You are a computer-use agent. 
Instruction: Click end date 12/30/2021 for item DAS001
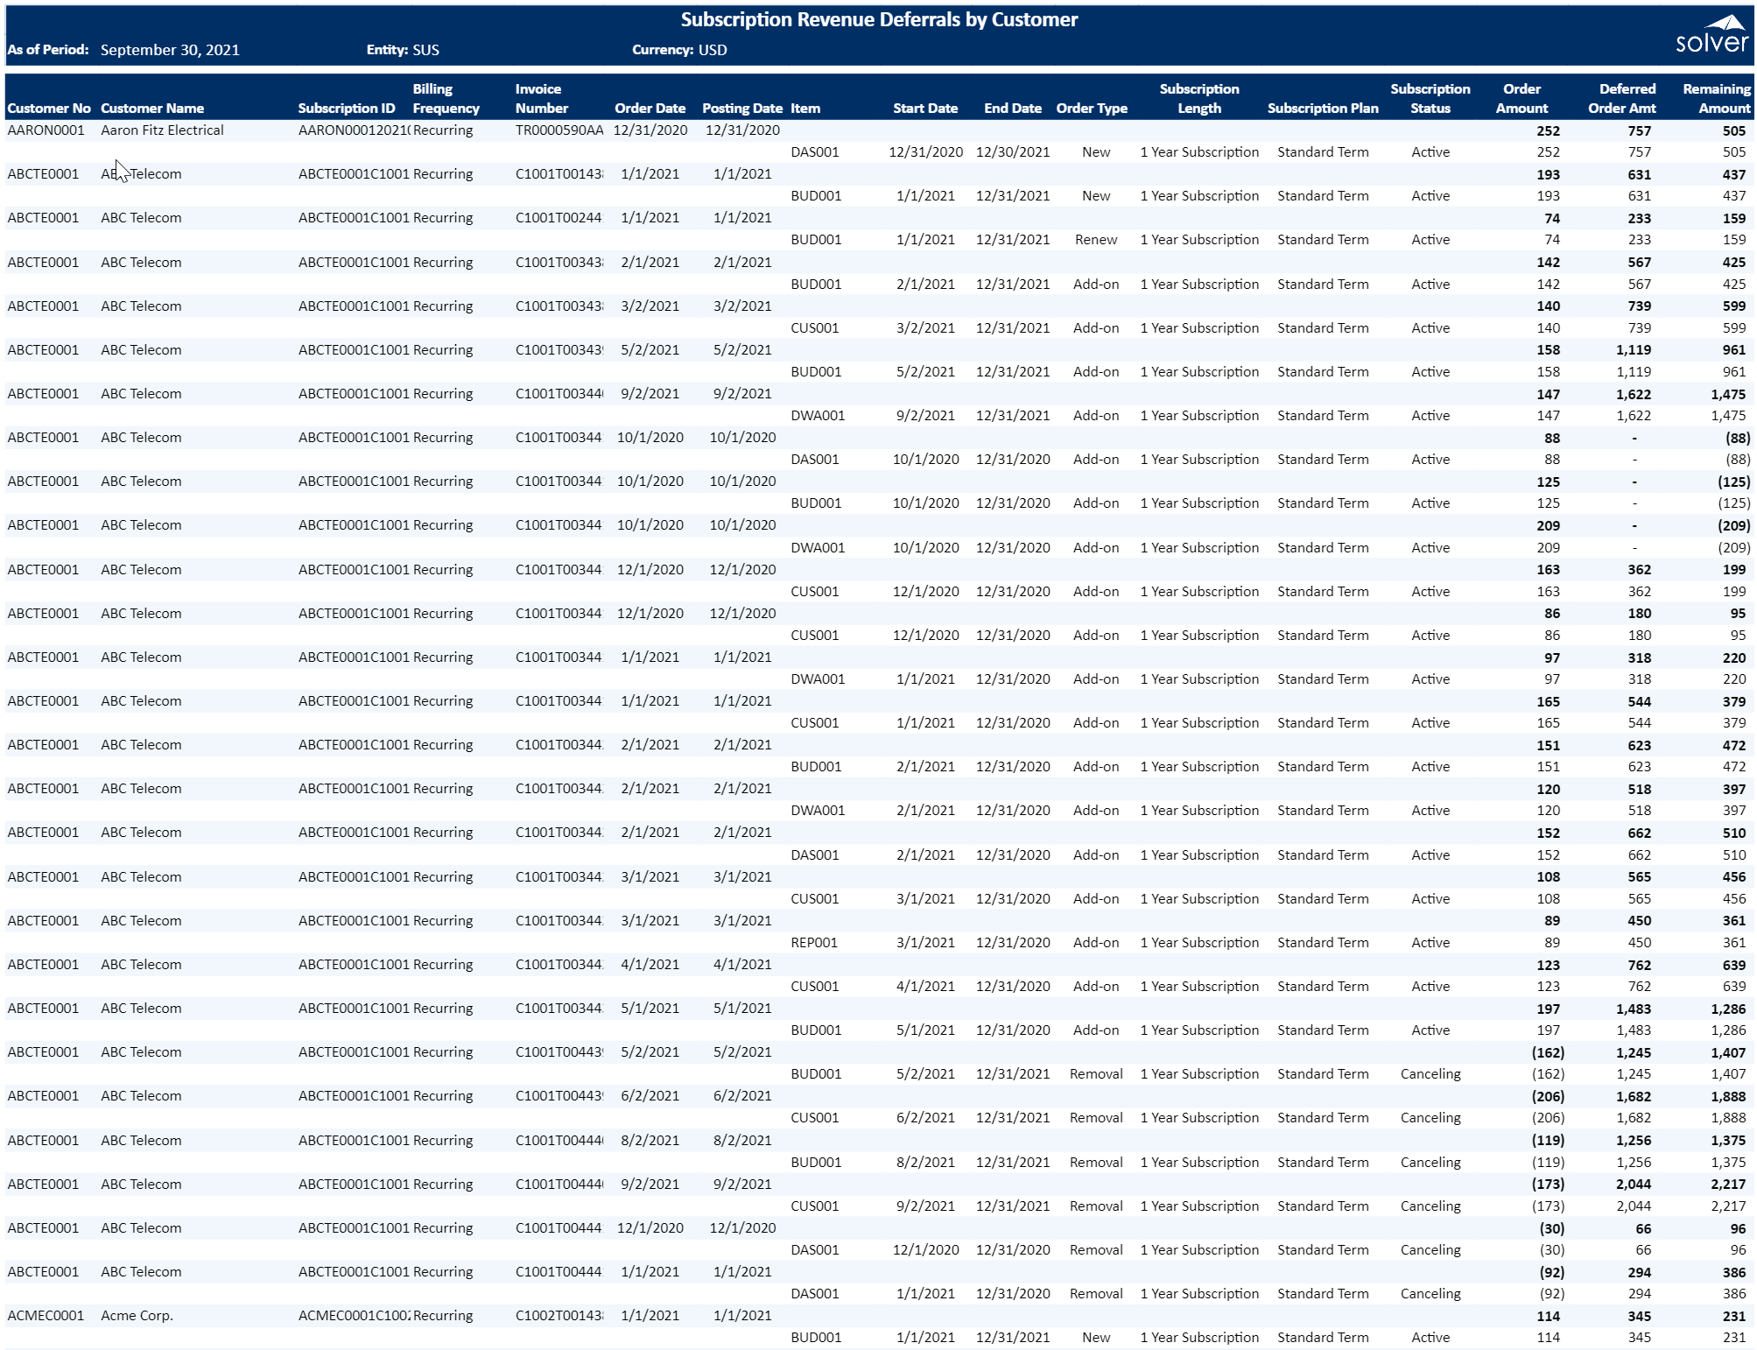[1013, 152]
